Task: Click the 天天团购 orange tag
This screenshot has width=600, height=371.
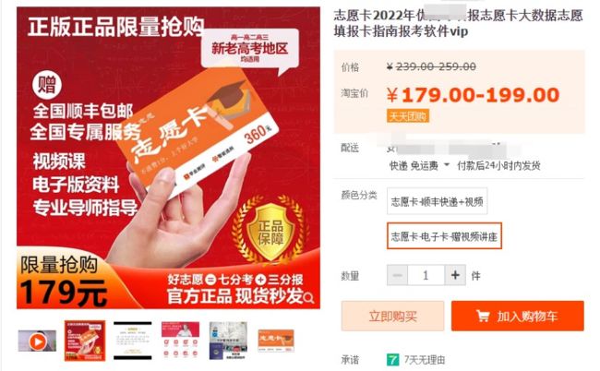Action: (408, 116)
